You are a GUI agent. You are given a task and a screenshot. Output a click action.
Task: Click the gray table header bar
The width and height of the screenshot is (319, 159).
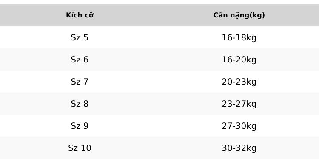click(x=159, y=15)
